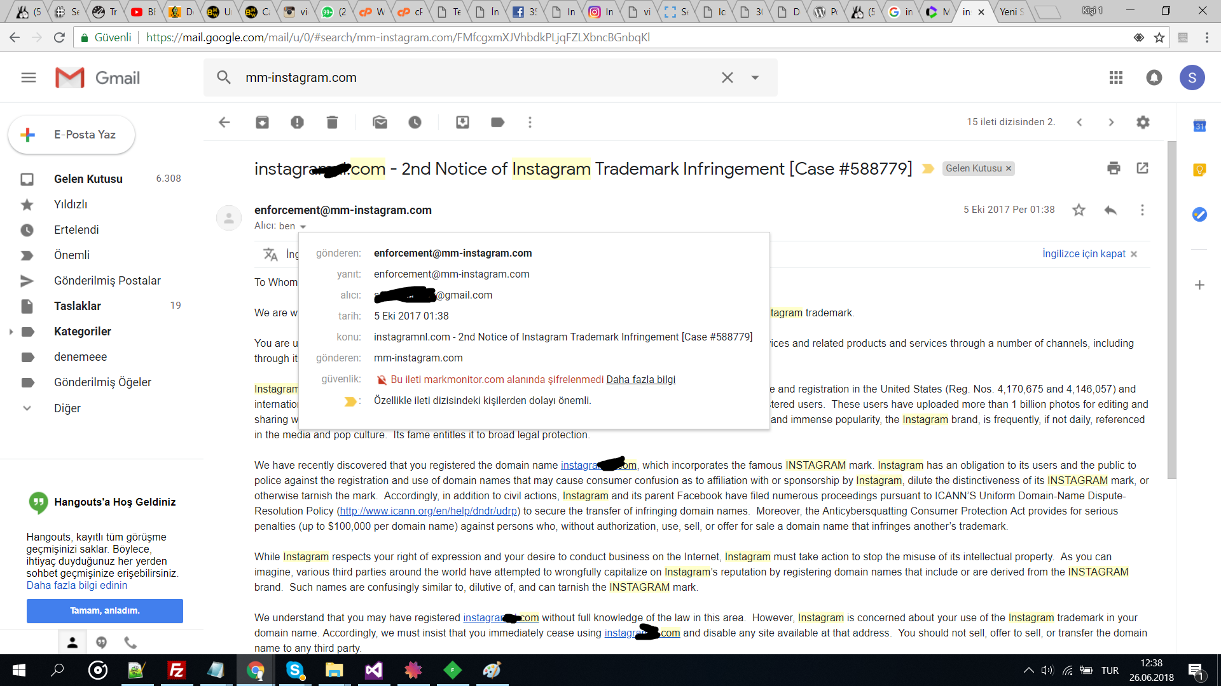1221x686 pixels.
Task: Collapse the message details arrow
Action: (303, 227)
